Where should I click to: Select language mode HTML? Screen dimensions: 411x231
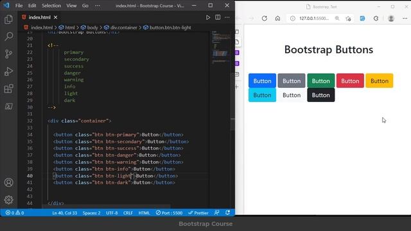pyautogui.click(x=144, y=212)
